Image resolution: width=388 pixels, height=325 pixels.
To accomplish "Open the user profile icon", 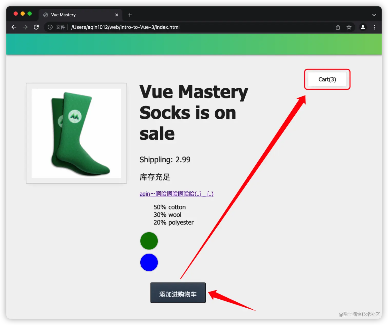I will pyautogui.click(x=363, y=27).
